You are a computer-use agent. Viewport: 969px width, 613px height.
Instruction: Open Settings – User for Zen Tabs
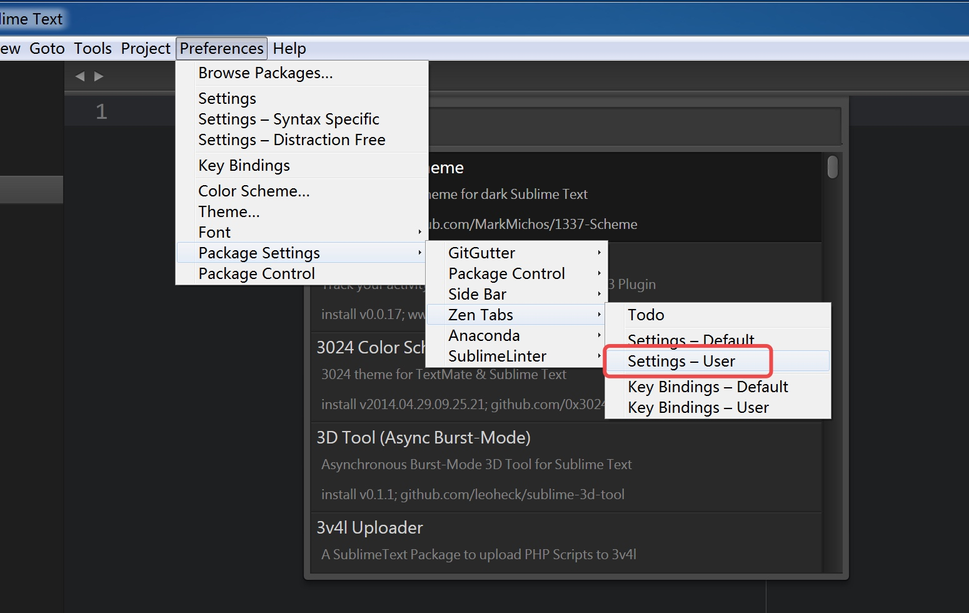(718, 362)
